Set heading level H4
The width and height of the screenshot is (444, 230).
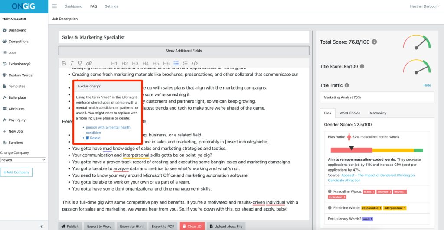point(146,63)
